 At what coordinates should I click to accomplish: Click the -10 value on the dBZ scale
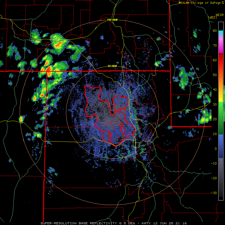pyautogui.click(x=214, y=163)
